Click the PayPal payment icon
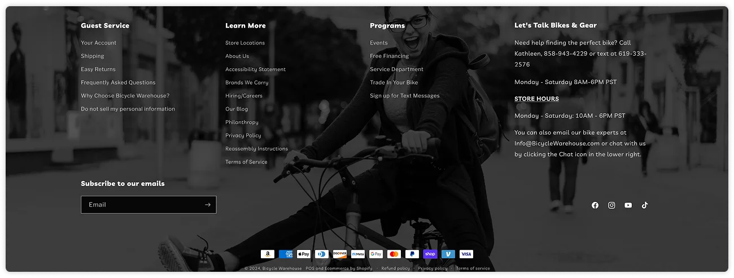 [412, 254]
